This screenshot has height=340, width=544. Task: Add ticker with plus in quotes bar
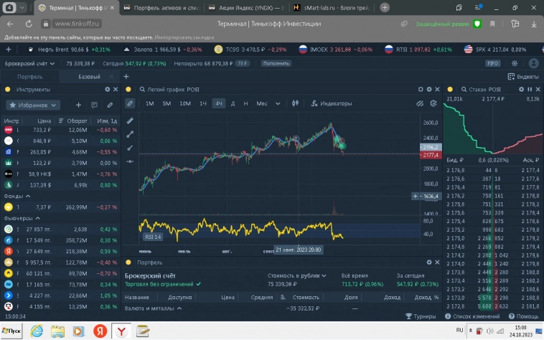tap(9, 49)
